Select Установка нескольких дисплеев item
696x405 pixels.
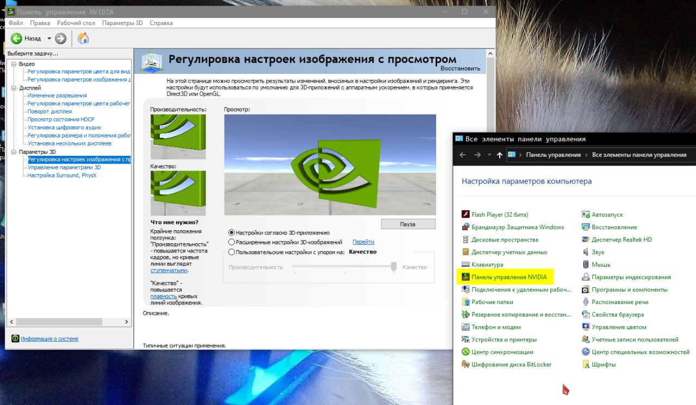(70, 144)
